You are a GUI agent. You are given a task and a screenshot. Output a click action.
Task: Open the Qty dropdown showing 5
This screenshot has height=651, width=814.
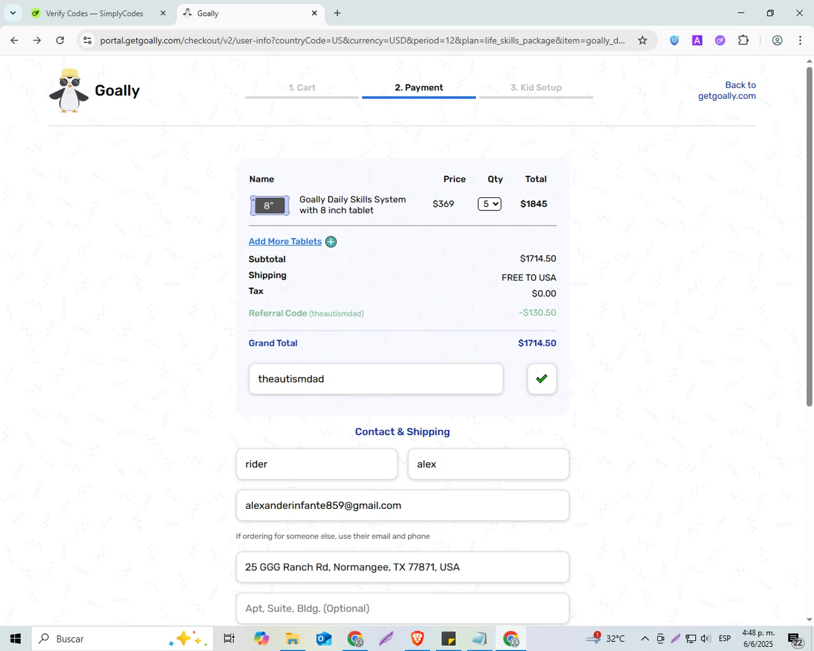489,204
